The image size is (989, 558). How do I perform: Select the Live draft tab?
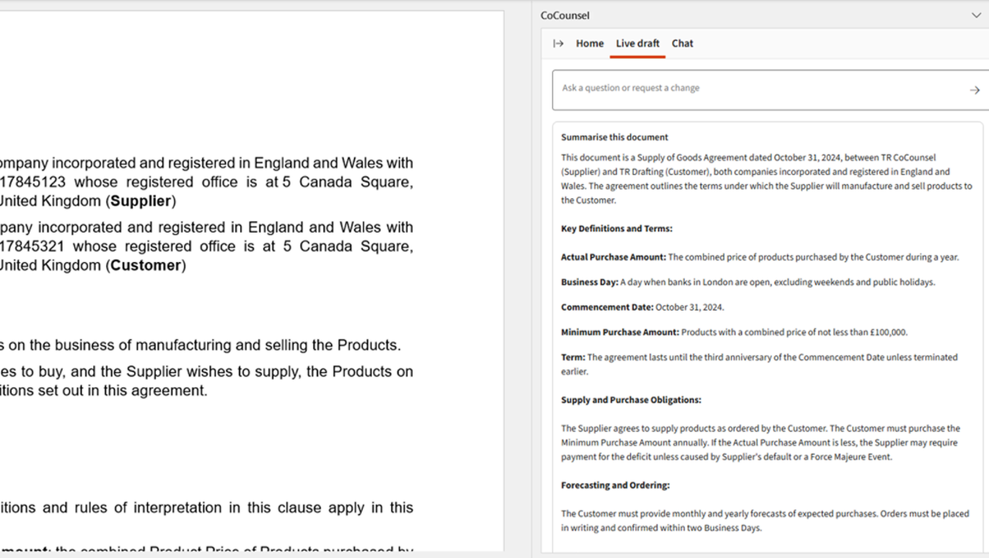pos(637,43)
